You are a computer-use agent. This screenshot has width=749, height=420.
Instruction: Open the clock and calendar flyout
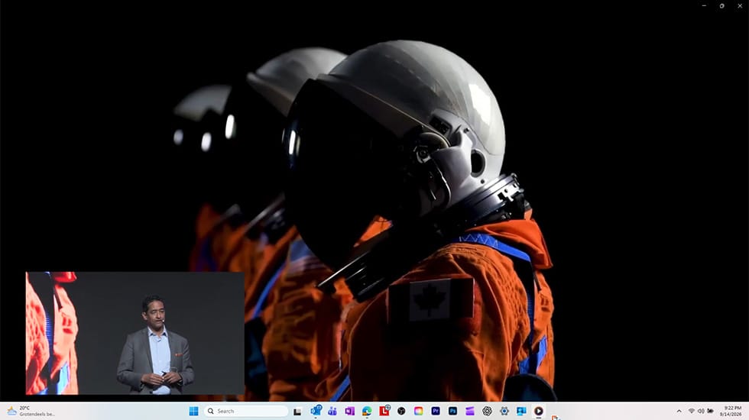coord(732,411)
